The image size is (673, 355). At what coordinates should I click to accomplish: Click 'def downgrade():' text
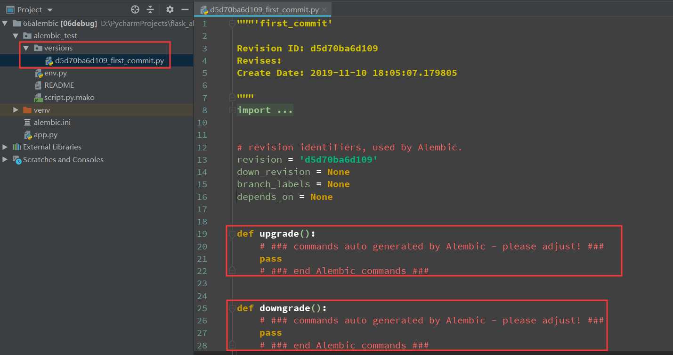point(282,308)
